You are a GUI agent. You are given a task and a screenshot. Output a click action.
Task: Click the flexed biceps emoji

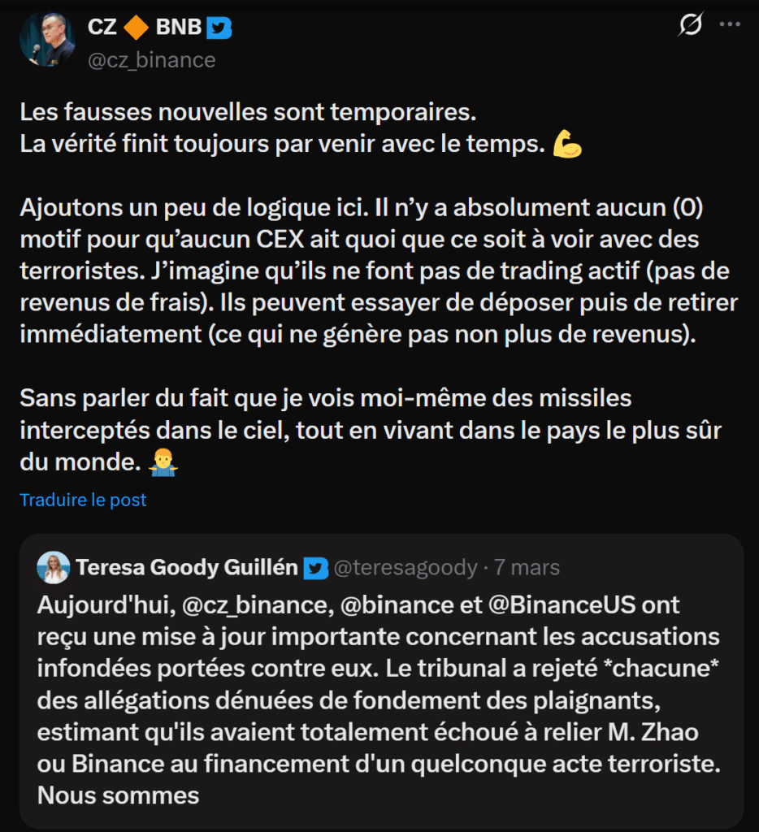click(x=566, y=146)
